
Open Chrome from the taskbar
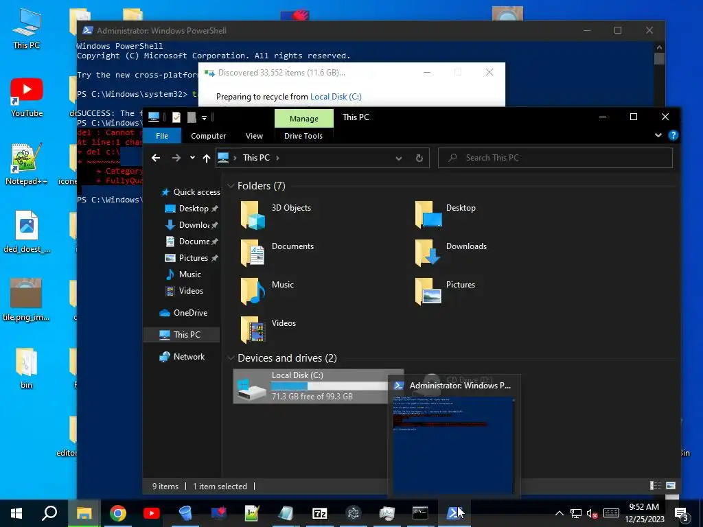pyautogui.click(x=118, y=513)
